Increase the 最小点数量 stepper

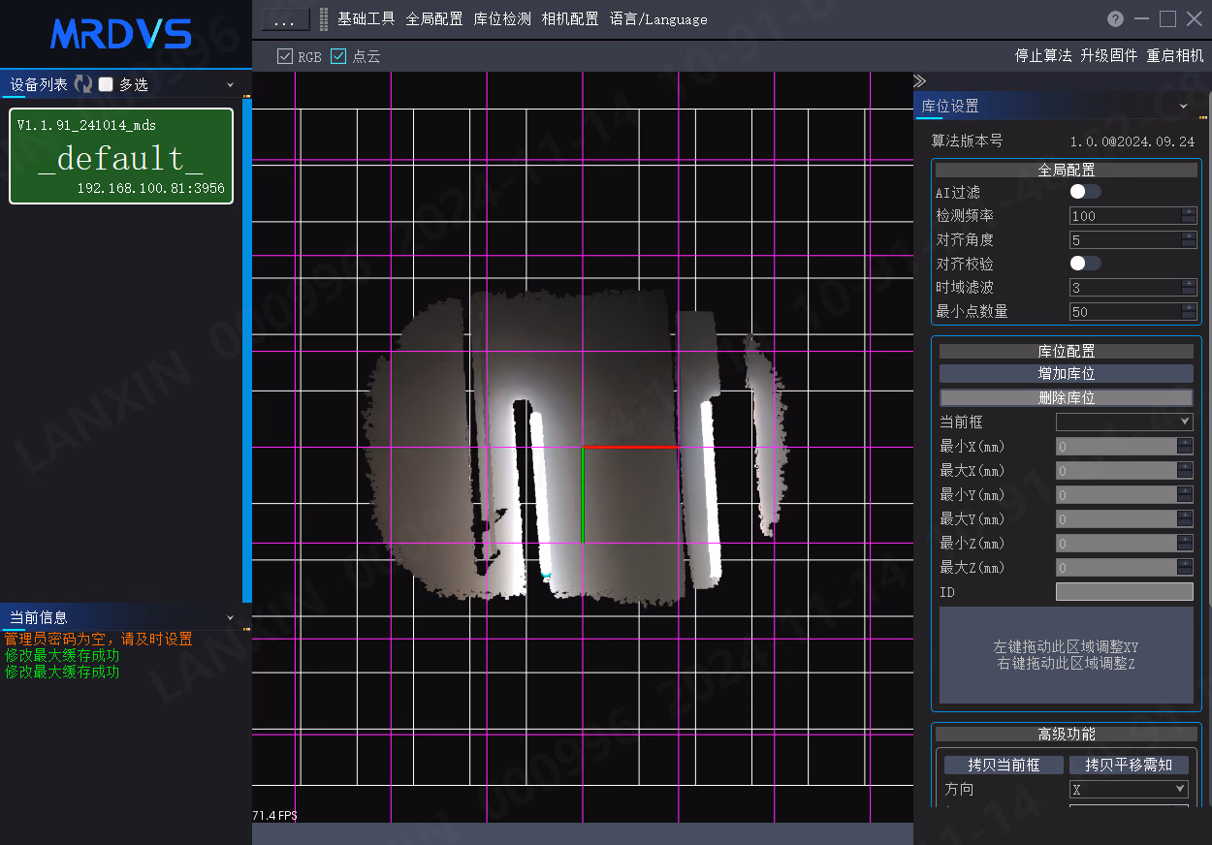click(1189, 307)
